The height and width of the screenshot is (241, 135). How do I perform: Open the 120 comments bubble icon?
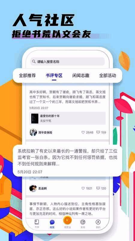(x=98, y=188)
